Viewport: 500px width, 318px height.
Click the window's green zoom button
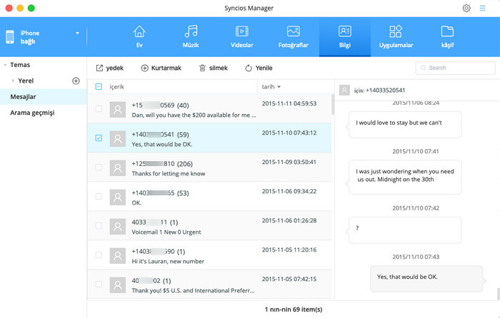(x=31, y=9)
